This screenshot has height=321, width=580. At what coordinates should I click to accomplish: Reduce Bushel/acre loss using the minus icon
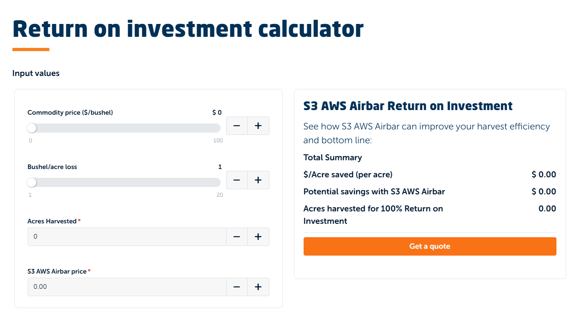[237, 180]
